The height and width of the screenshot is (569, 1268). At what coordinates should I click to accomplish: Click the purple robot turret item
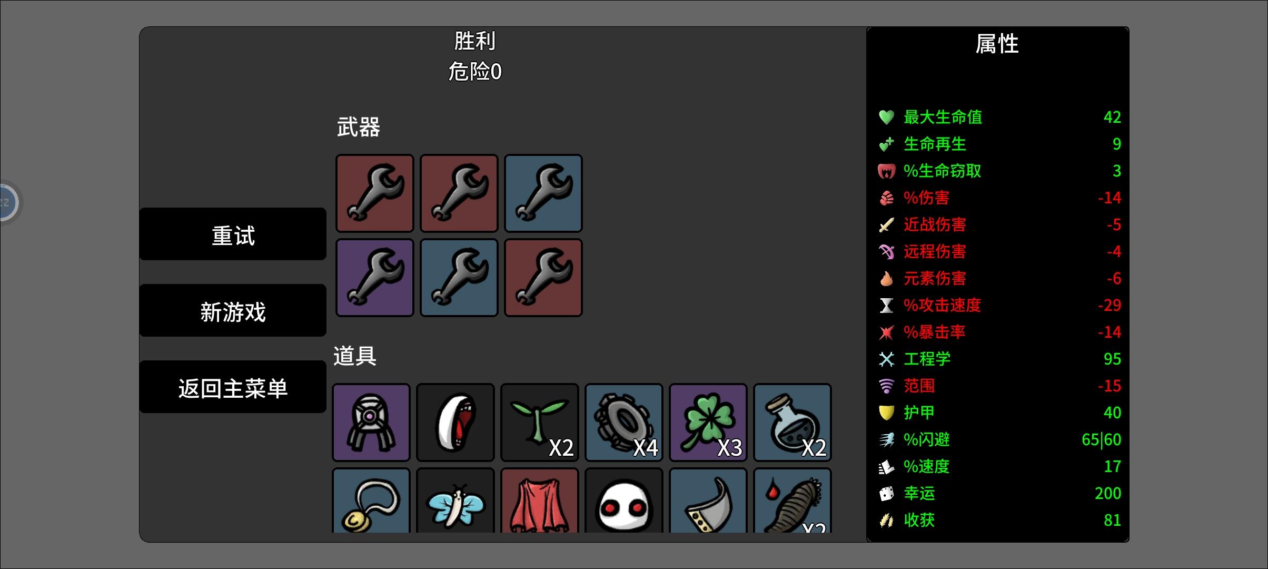coord(371,423)
